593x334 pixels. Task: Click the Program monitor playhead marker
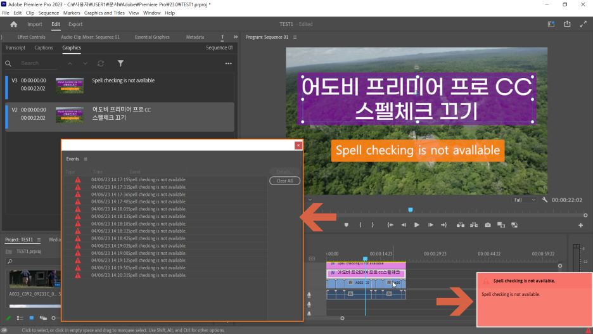(x=411, y=210)
